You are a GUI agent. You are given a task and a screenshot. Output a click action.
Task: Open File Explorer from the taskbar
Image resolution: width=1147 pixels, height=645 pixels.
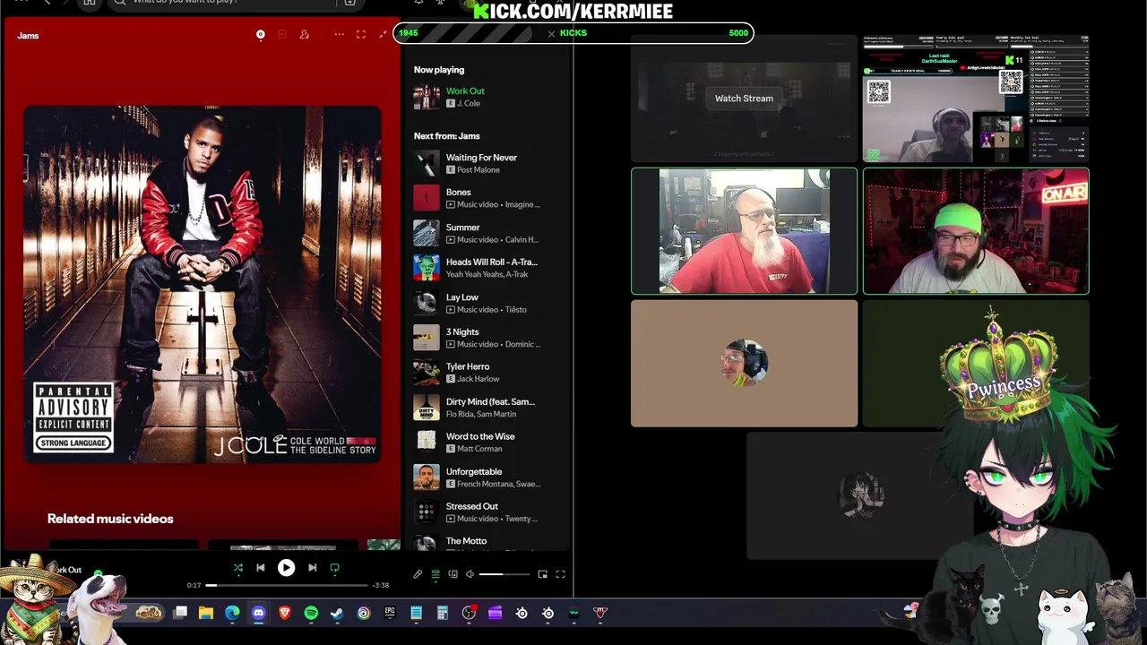click(x=206, y=613)
